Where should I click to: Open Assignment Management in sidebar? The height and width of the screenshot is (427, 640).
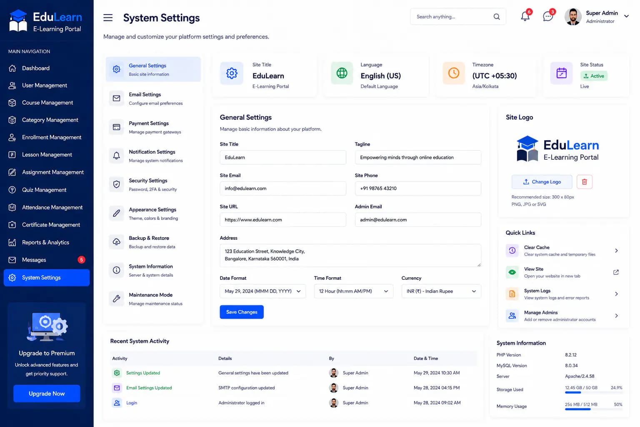click(47, 172)
